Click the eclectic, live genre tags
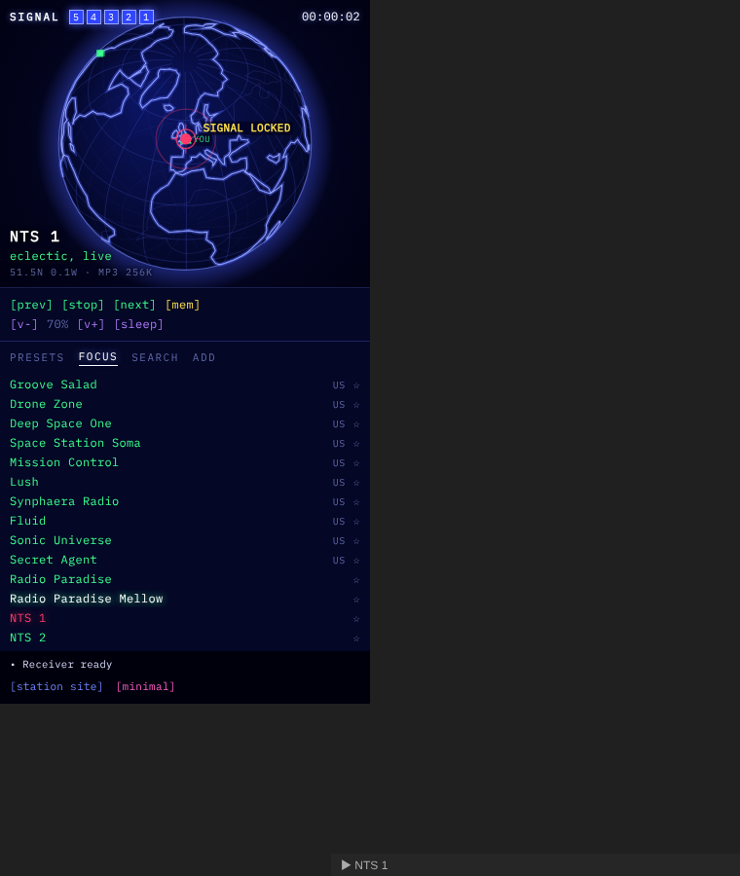Image resolution: width=740 pixels, height=876 pixels. click(x=60, y=256)
